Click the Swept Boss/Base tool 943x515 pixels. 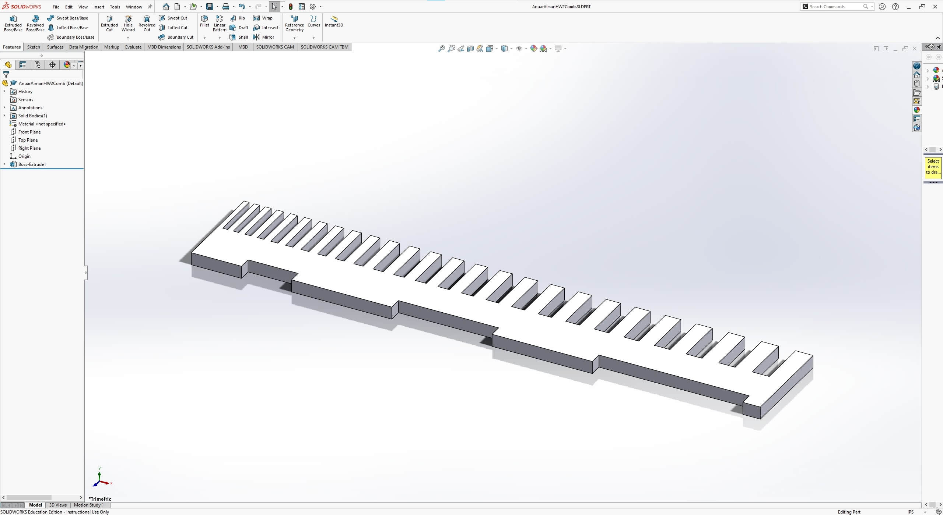click(x=68, y=18)
